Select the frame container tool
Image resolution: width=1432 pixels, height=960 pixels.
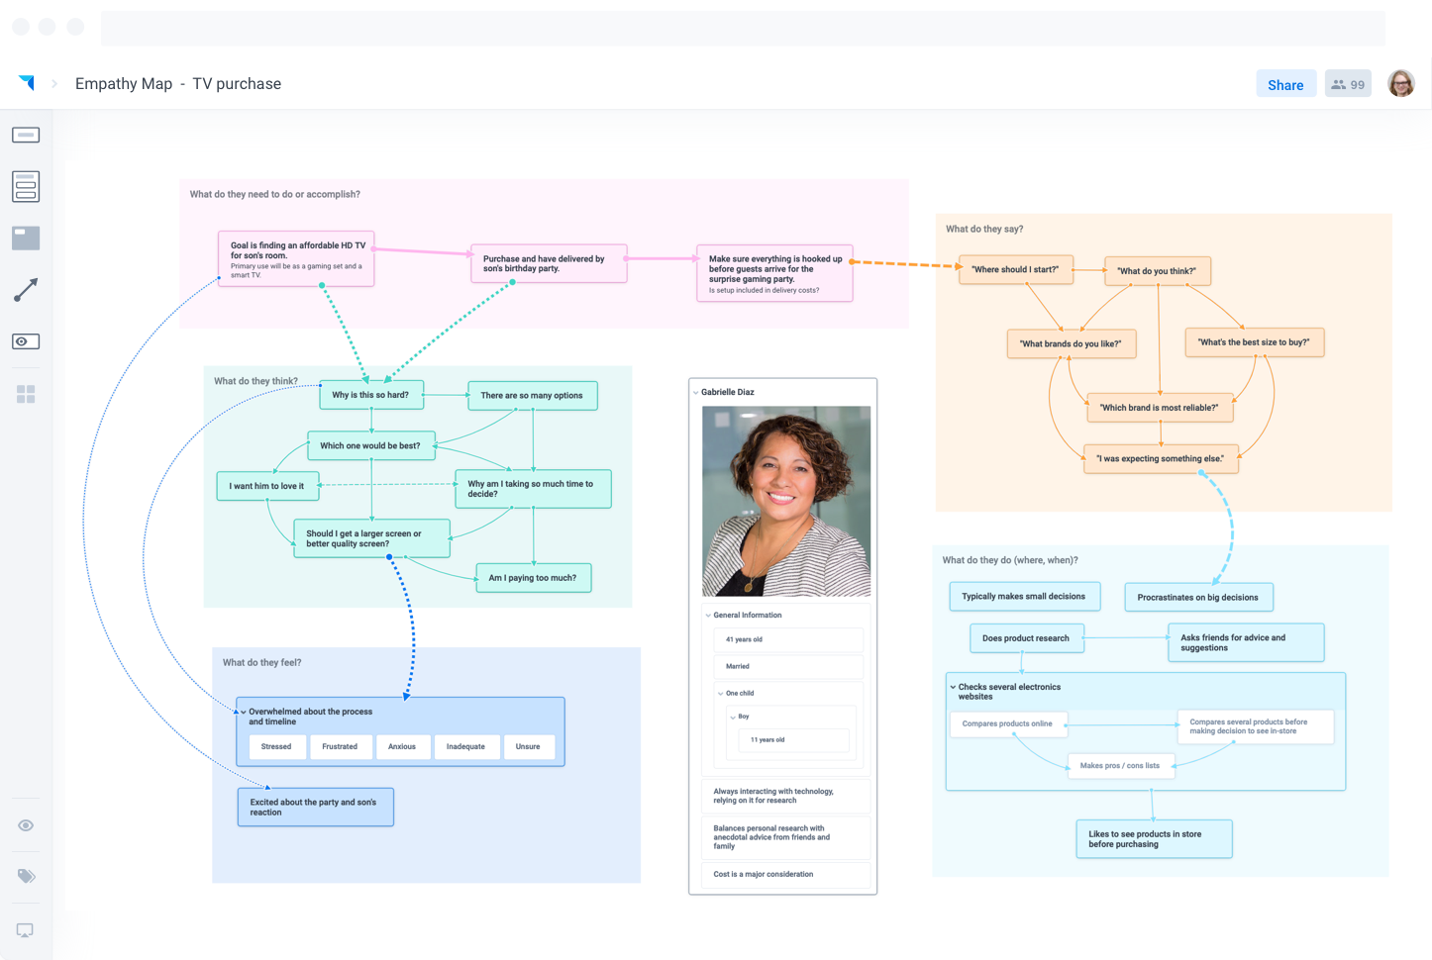pyautogui.click(x=26, y=238)
